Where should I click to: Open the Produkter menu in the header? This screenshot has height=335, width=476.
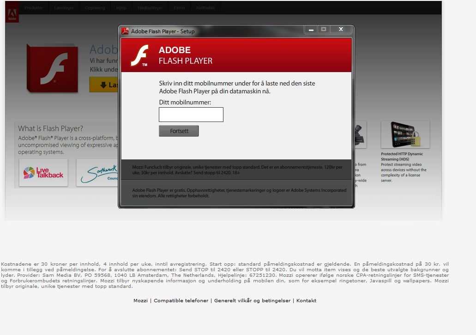pyautogui.click(x=33, y=7)
